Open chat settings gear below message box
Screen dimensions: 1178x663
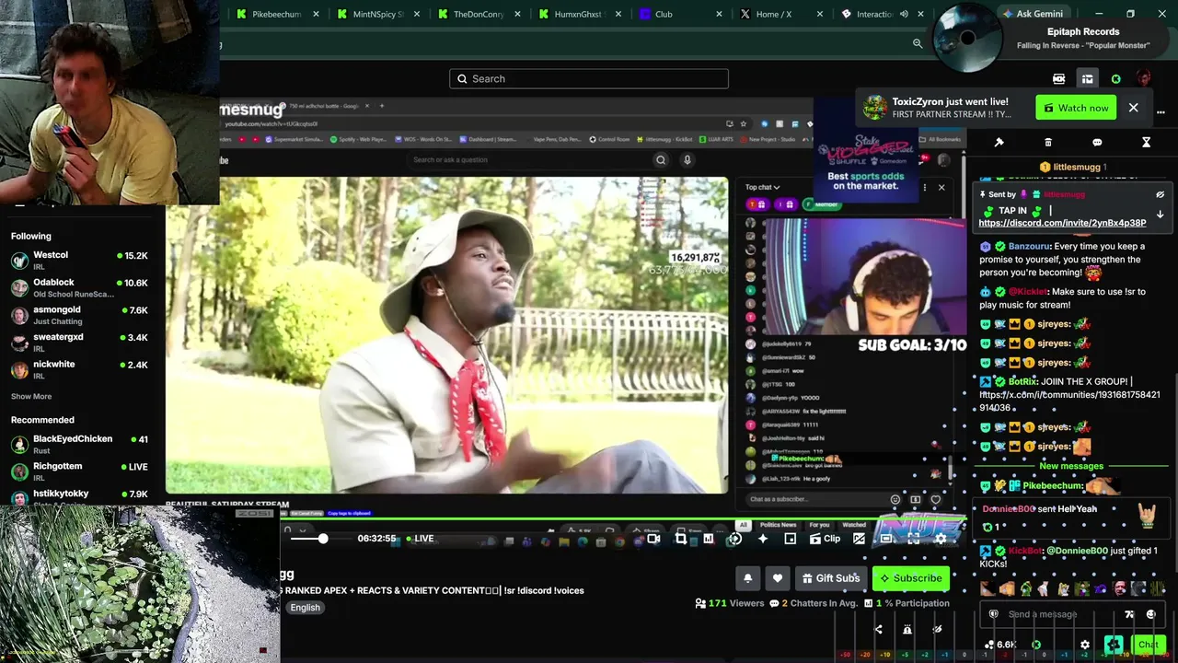tap(1085, 645)
